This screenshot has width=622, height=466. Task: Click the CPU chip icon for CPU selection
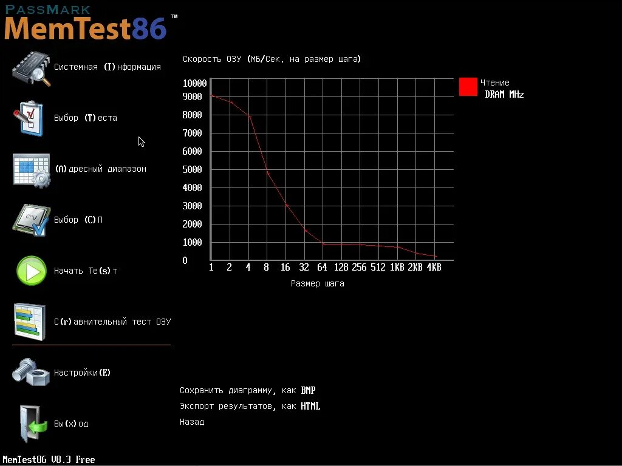pyautogui.click(x=30, y=220)
